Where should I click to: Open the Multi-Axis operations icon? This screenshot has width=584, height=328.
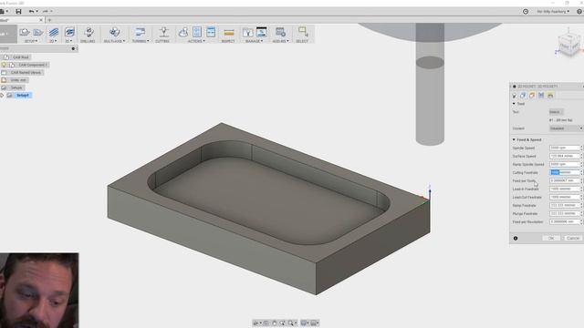coord(114,33)
